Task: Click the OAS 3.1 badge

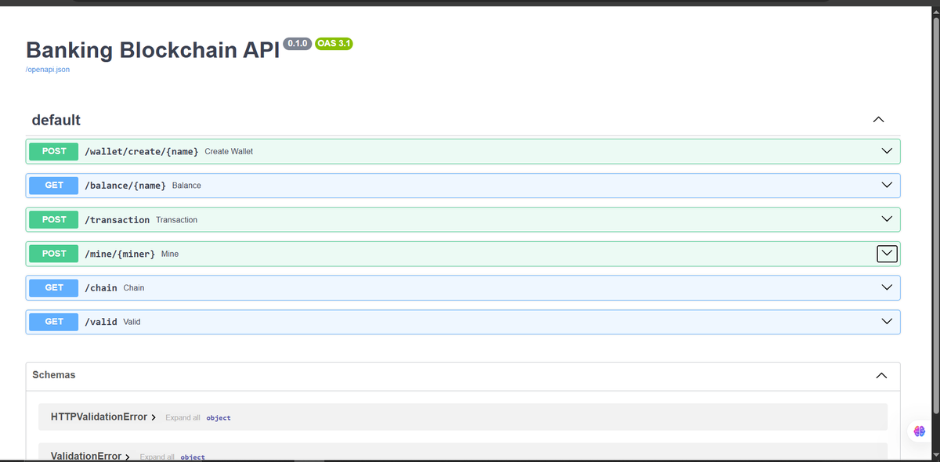Action: point(334,43)
